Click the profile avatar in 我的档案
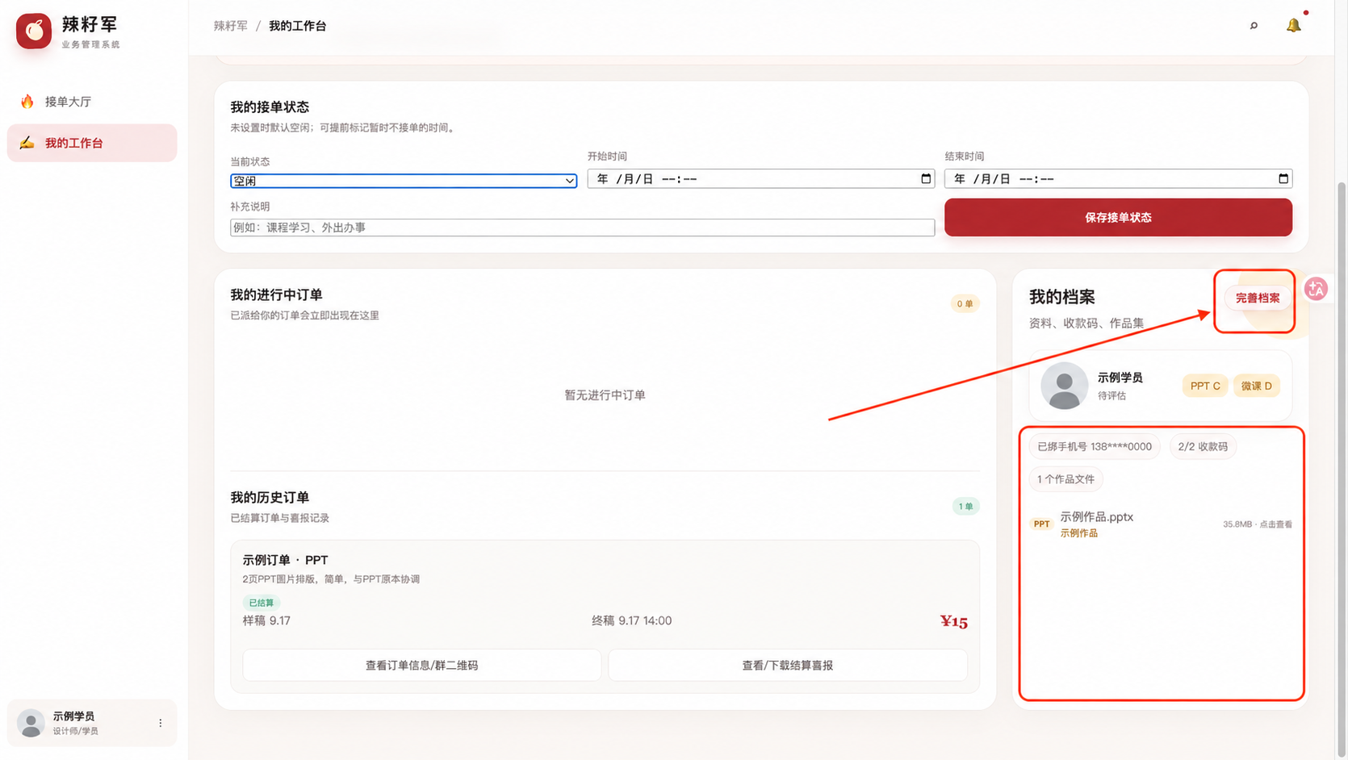Image resolution: width=1348 pixels, height=760 pixels. (x=1064, y=386)
